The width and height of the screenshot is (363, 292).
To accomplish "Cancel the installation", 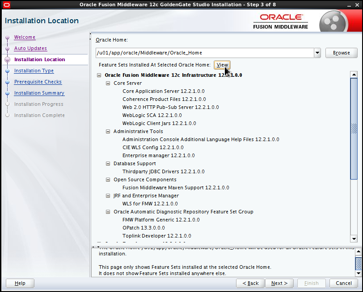I will (x=343, y=283).
